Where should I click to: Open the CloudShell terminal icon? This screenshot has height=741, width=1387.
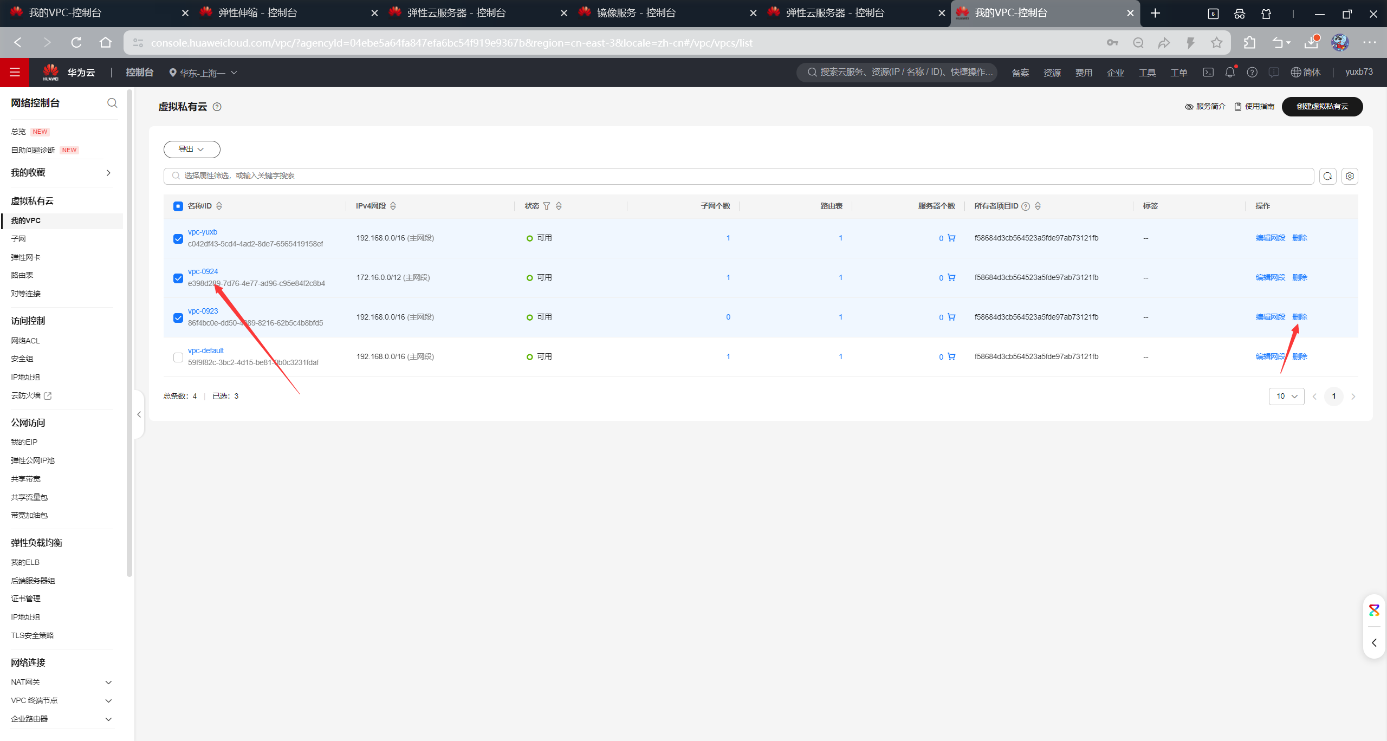pyautogui.click(x=1208, y=72)
